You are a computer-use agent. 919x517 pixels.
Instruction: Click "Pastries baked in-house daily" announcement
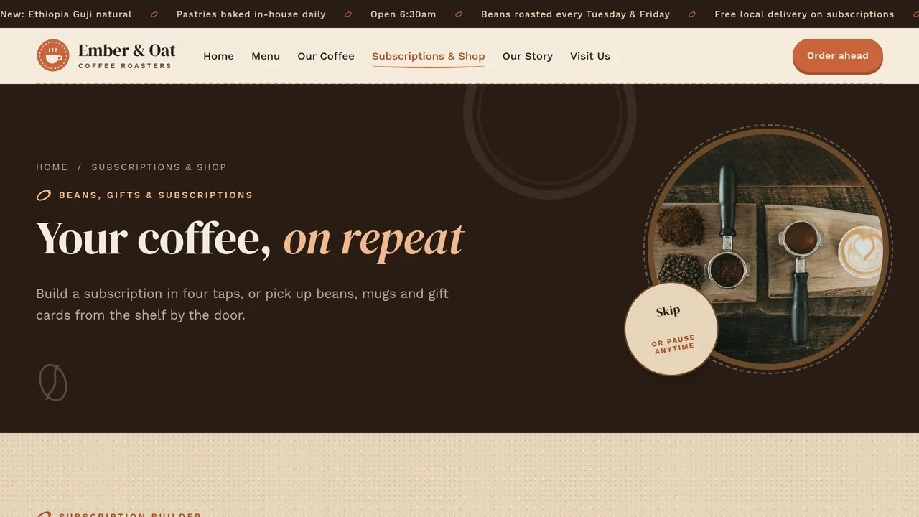coord(251,14)
